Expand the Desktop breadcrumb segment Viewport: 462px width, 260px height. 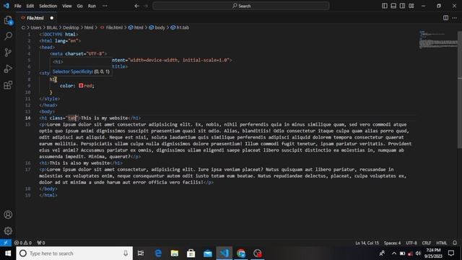(71, 27)
